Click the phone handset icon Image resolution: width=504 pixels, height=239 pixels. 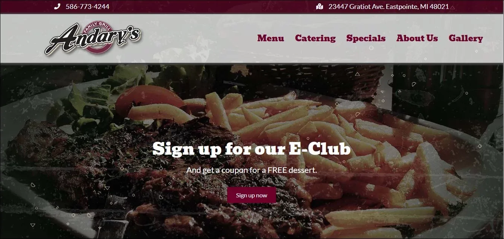[x=57, y=7]
